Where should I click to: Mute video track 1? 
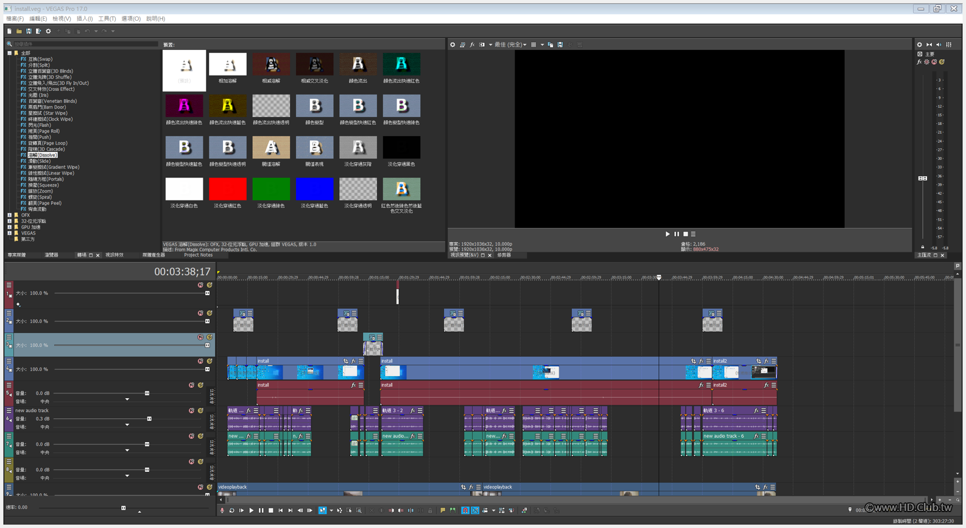[x=200, y=285]
